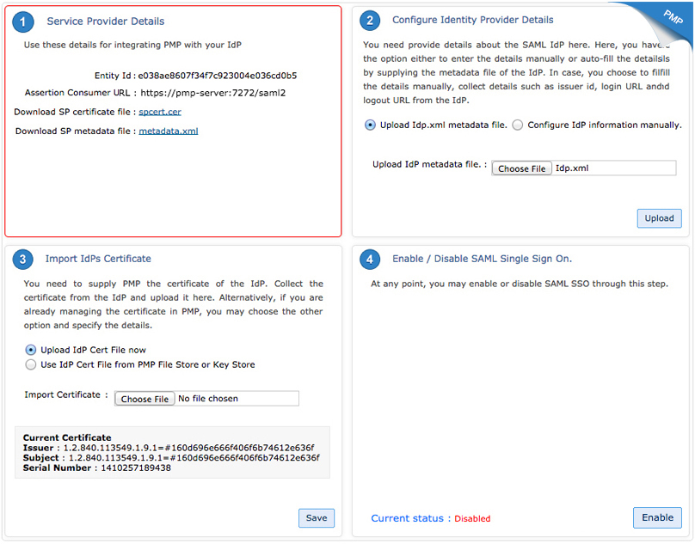Upload the IdP metadata file
Image resolution: width=695 pixels, height=544 pixels.
659,218
